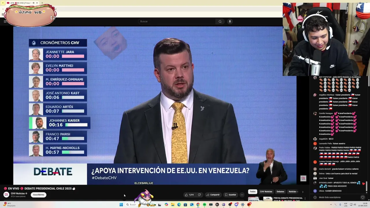Click chat author Angélica Martinez
Screen dimensions: 370x208
tap(327, 95)
